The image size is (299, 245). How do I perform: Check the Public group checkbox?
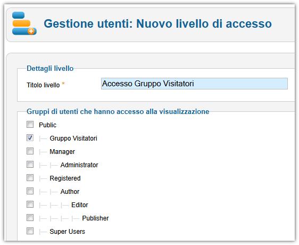(x=30, y=125)
